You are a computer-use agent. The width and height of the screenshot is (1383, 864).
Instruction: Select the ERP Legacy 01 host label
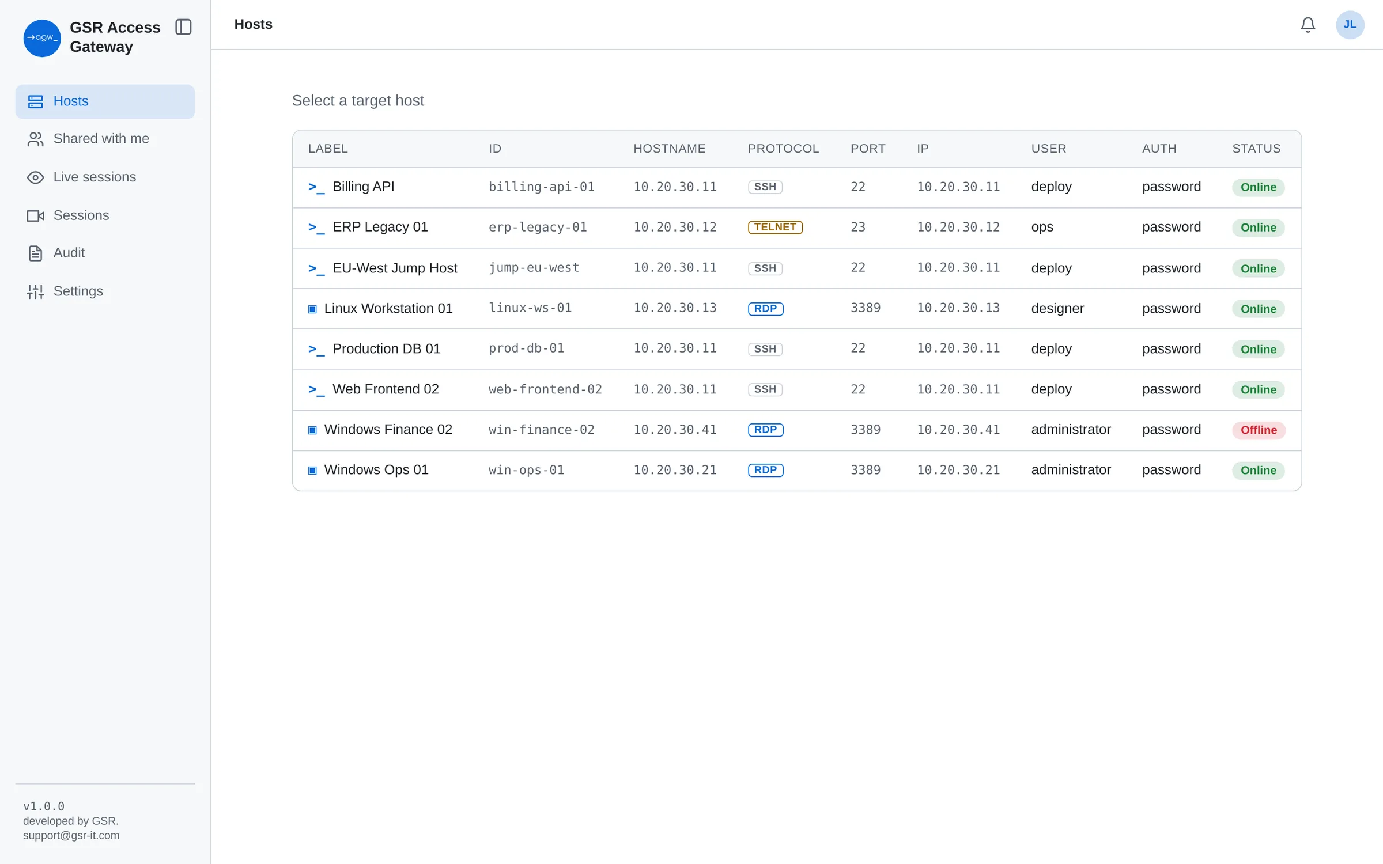tap(380, 227)
